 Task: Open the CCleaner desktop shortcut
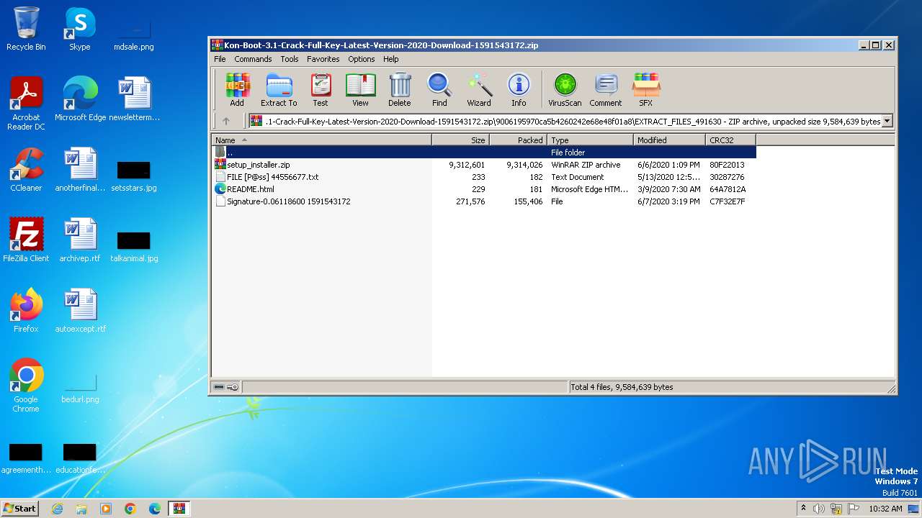(26, 170)
